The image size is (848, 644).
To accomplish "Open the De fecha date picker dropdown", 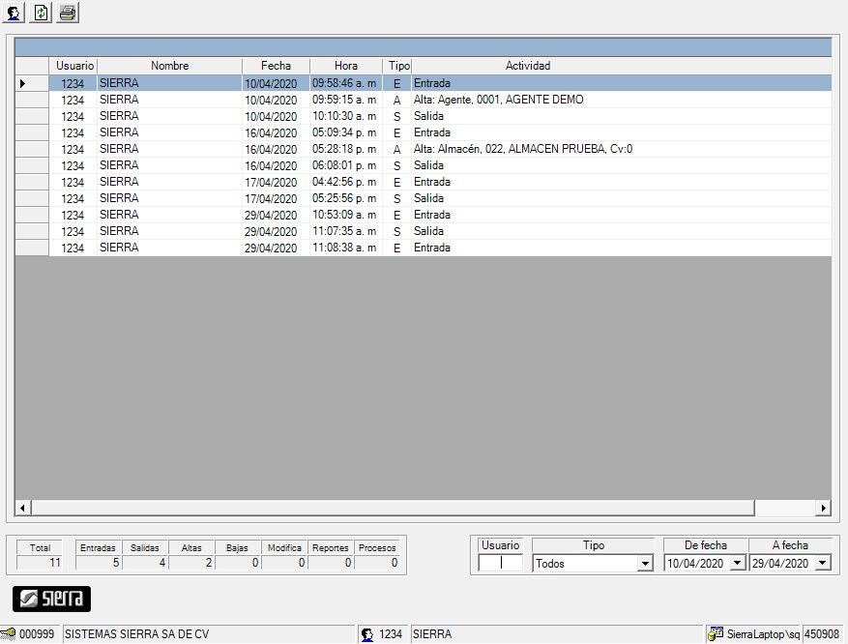I will 735,564.
